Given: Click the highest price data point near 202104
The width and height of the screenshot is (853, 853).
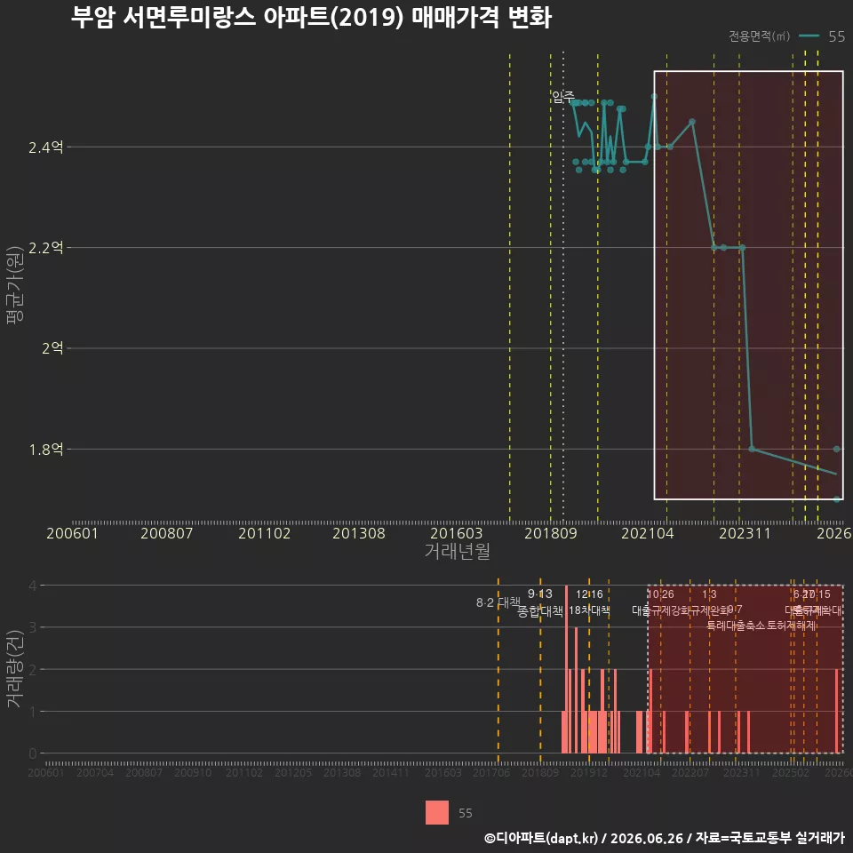Looking at the screenshot, I should point(654,96).
